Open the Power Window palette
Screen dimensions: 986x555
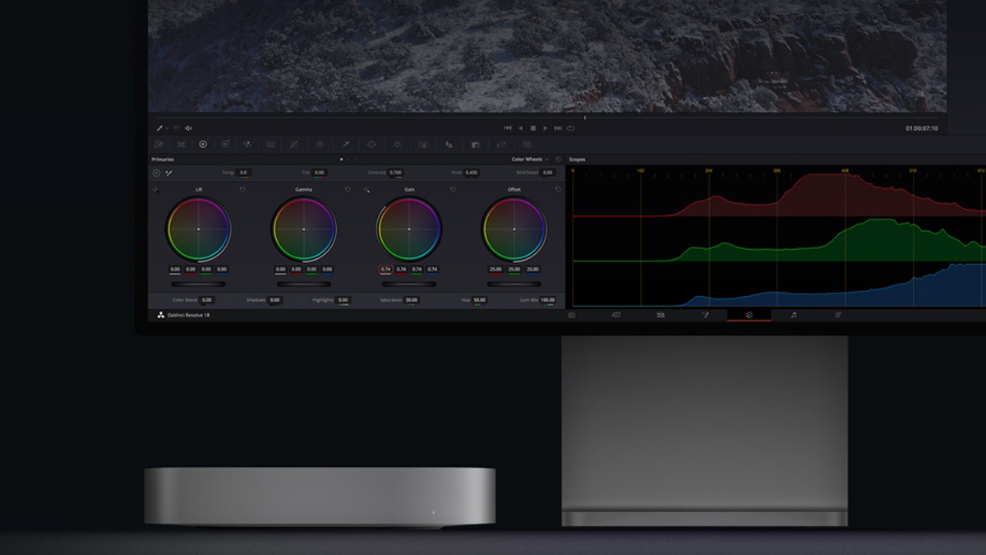[371, 144]
